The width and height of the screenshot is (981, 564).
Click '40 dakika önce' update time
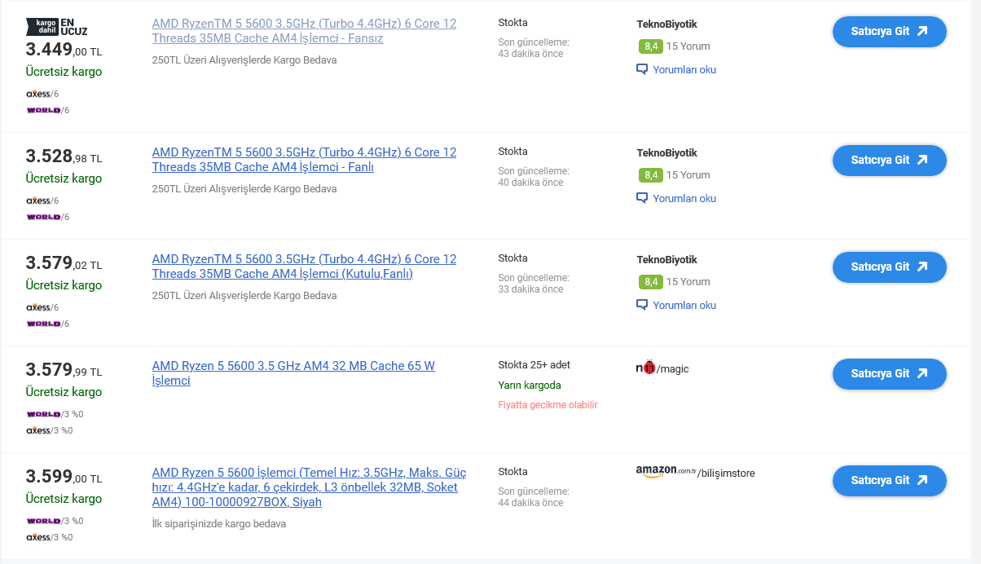(x=530, y=183)
